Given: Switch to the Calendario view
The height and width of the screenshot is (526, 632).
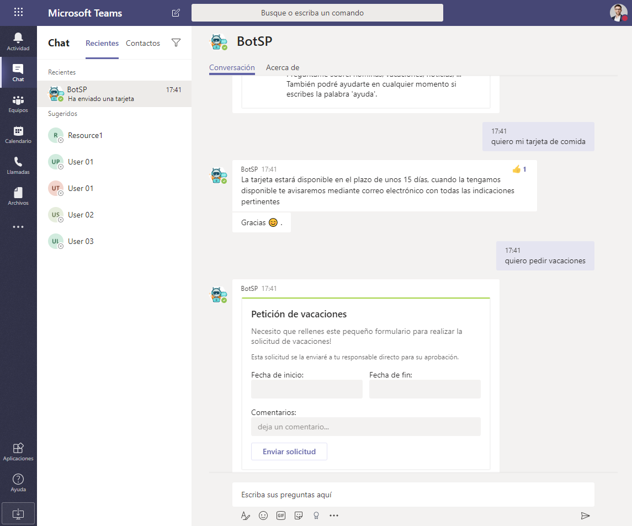Looking at the screenshot, I should 18,134.
